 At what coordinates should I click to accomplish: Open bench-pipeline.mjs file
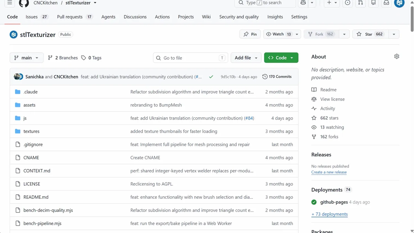click(43, 223)
